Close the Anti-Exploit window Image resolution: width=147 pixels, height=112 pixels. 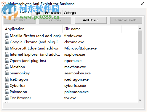click(x=142, y=4)
